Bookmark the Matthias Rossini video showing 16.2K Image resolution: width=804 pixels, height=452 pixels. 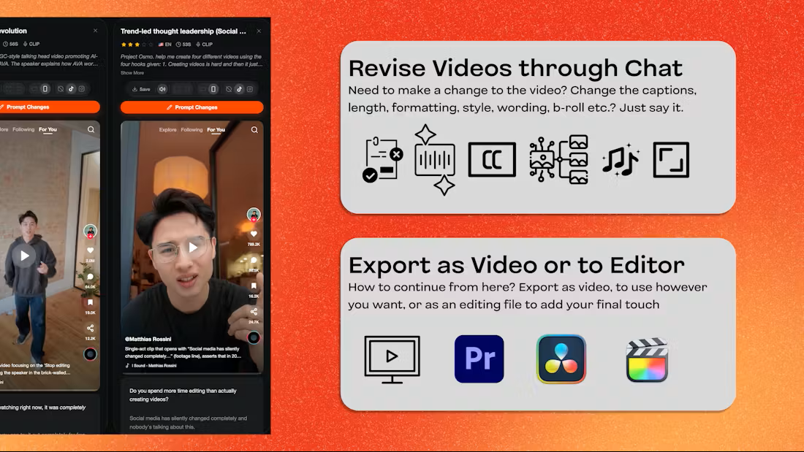(254, 286)
